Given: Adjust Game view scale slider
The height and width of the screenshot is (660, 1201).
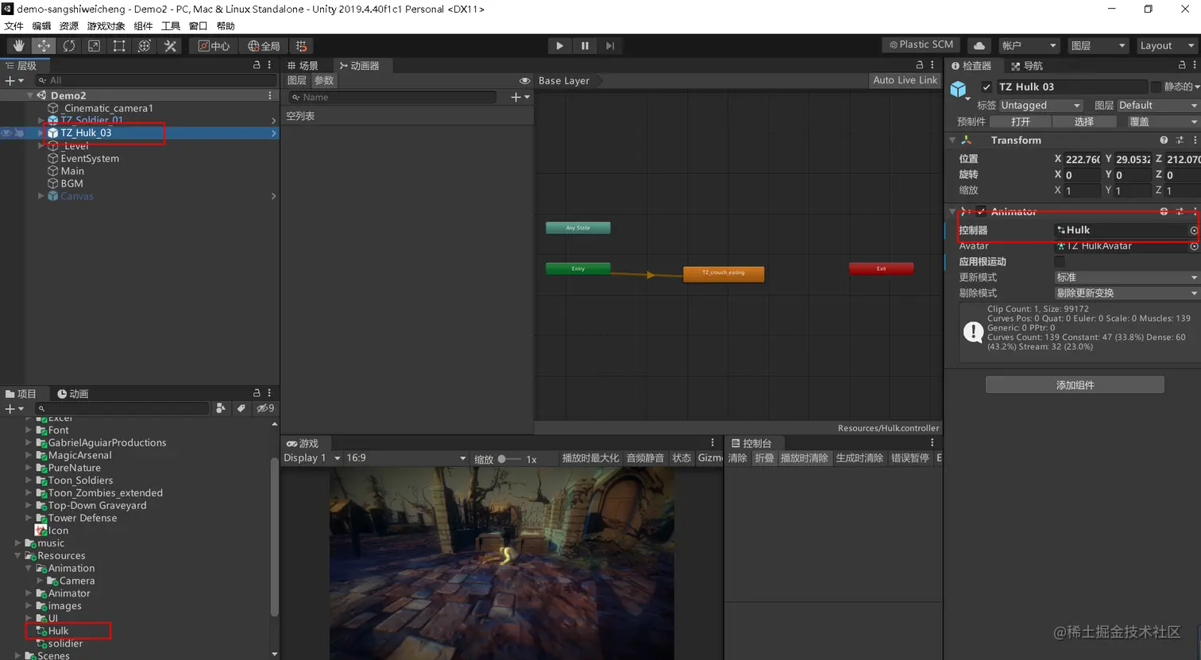Looking at the screenshot, I should pos(509,459).
